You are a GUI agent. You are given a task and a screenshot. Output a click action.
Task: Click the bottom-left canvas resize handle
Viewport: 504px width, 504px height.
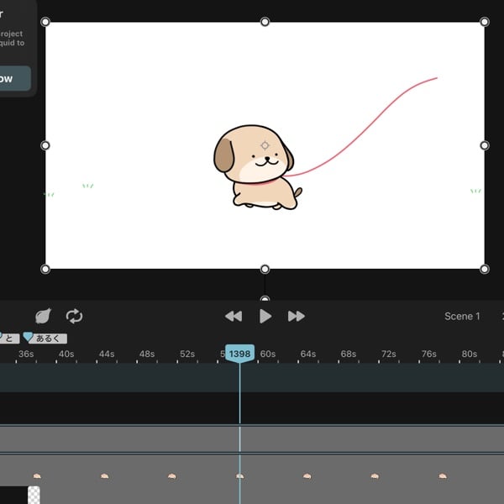[x=45, y=269]
